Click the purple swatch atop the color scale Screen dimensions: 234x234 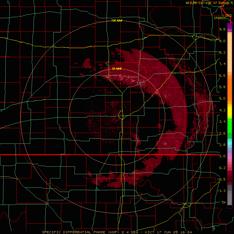pos(230,26)
